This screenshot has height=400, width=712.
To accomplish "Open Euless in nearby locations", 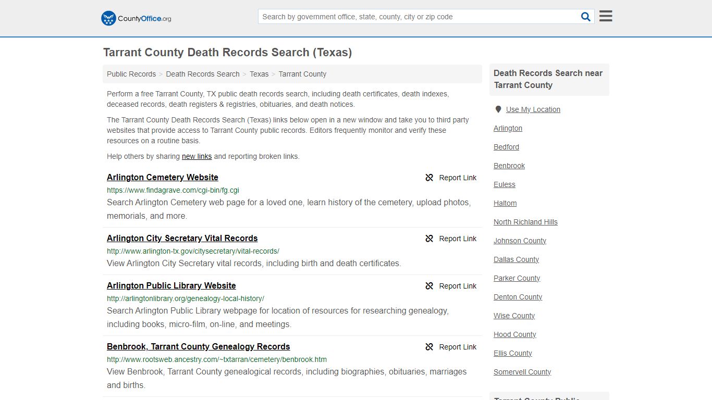I will pyautogui.click(x=505, y=184).
